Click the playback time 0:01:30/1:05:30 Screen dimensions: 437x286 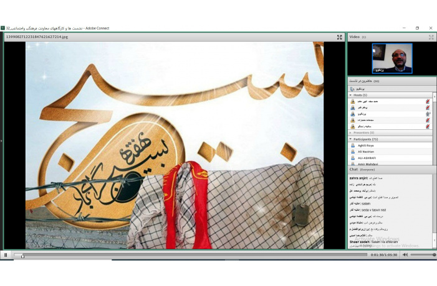[384, 255]
